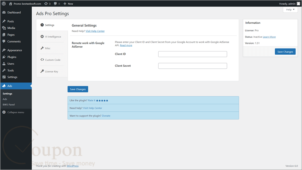Click the Pages icon in sidebar
Screen dimensions: 302x170
[x=4, y=35]
